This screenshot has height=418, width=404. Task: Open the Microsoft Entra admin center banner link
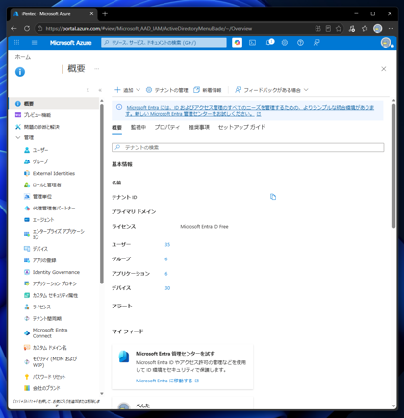pos(250,111)
